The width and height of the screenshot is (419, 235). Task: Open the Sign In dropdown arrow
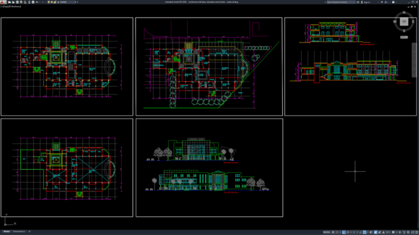coord(378,2)
